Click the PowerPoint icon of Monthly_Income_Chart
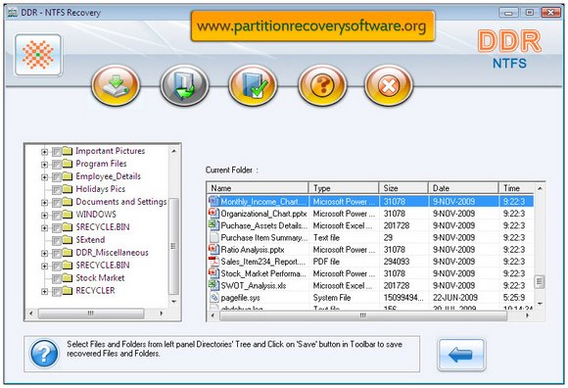The image size is (568, 388). 213,201
